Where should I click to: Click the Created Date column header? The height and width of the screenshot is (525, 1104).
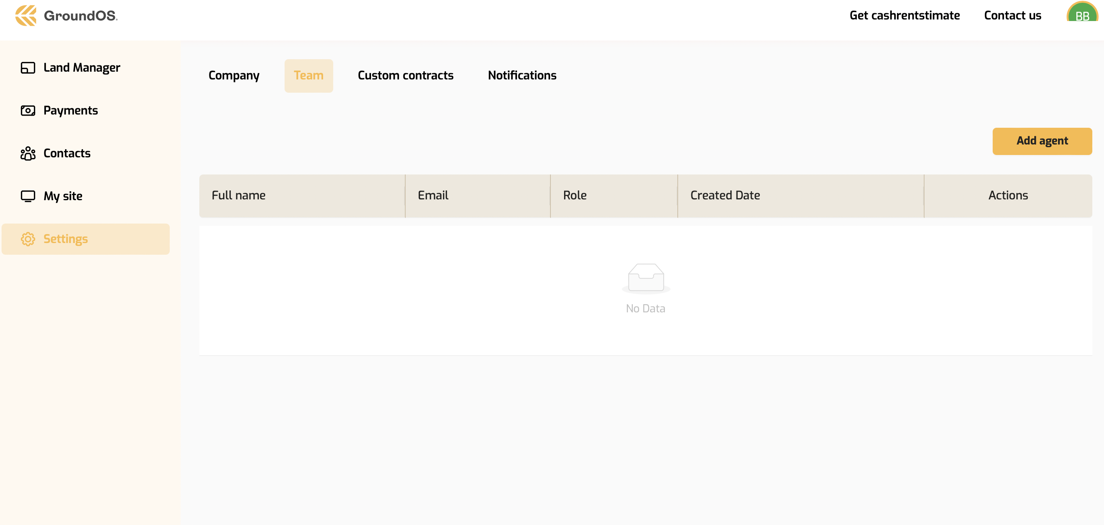click(725, 196)
